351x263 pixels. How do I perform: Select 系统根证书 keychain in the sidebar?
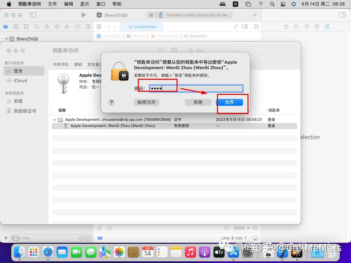24,111
